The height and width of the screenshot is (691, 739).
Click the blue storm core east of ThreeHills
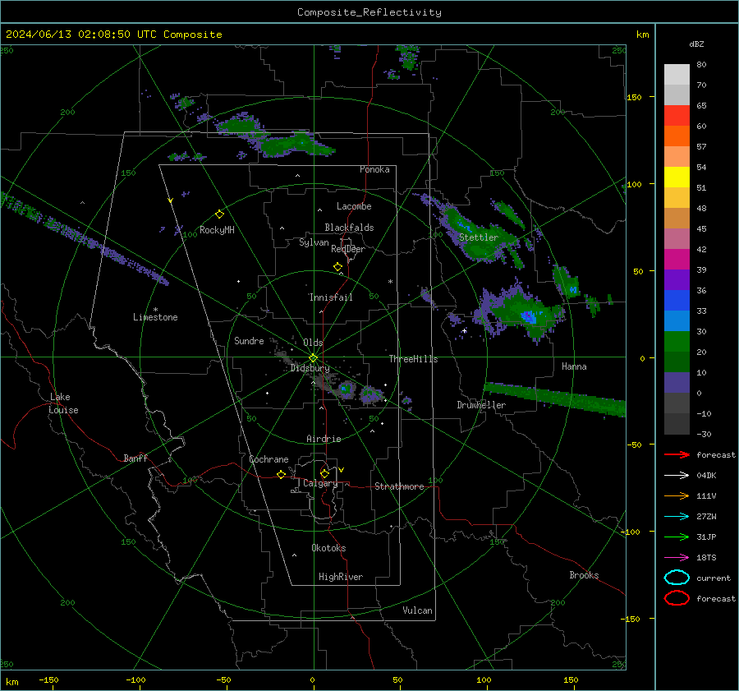point(528,316)
